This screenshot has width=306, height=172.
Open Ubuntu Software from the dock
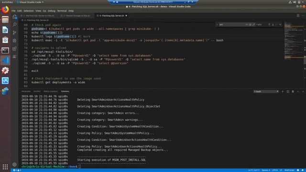click(x=5, y=40)
